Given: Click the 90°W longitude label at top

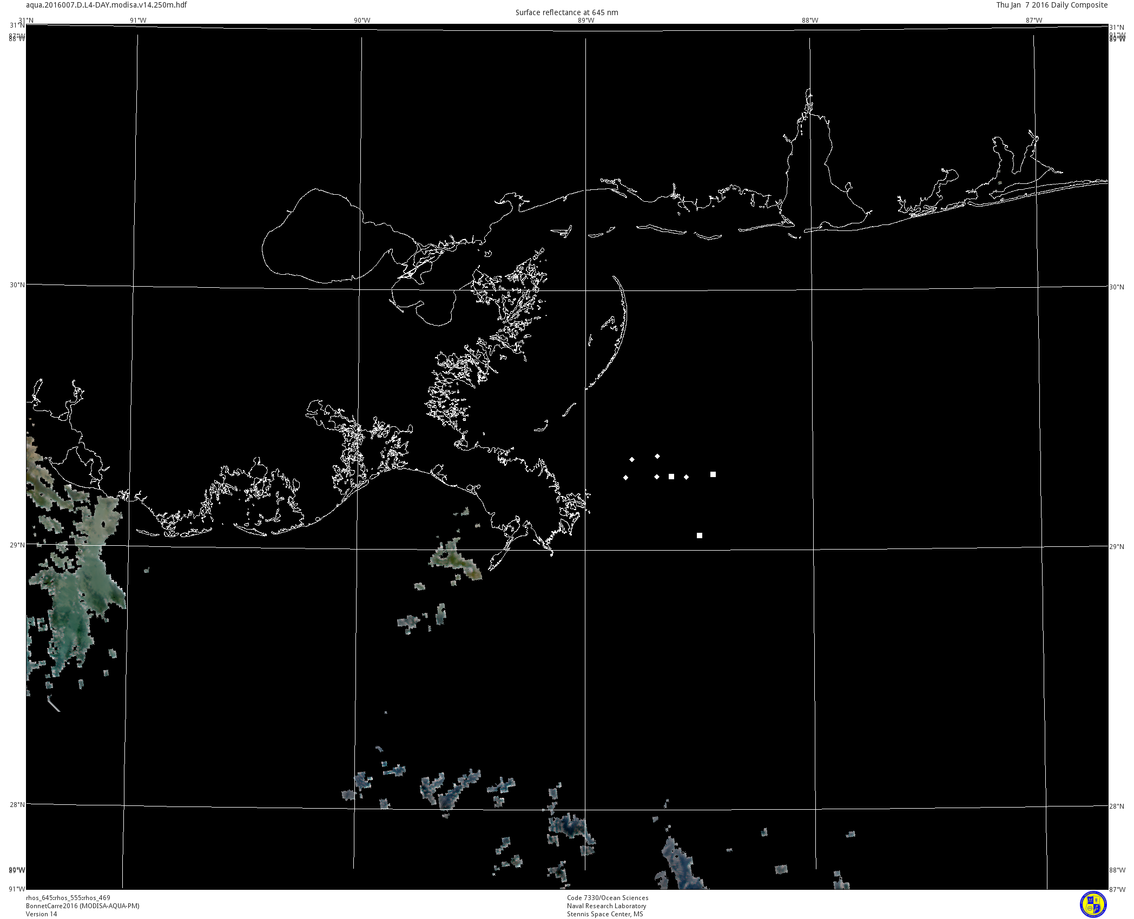Looking at the screenshot, I should click(x=362, y=21).
